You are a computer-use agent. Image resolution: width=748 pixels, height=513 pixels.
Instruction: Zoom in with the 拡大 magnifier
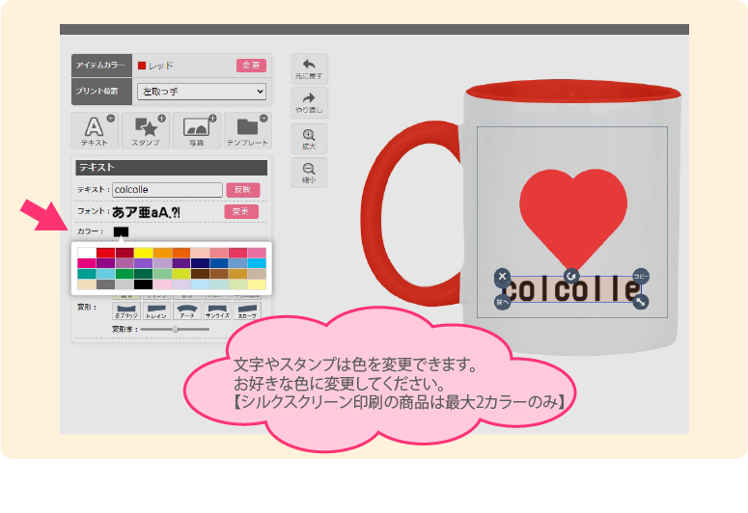[309, 139]
